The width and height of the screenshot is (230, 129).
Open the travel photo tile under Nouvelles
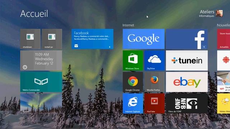coord(224,82)
